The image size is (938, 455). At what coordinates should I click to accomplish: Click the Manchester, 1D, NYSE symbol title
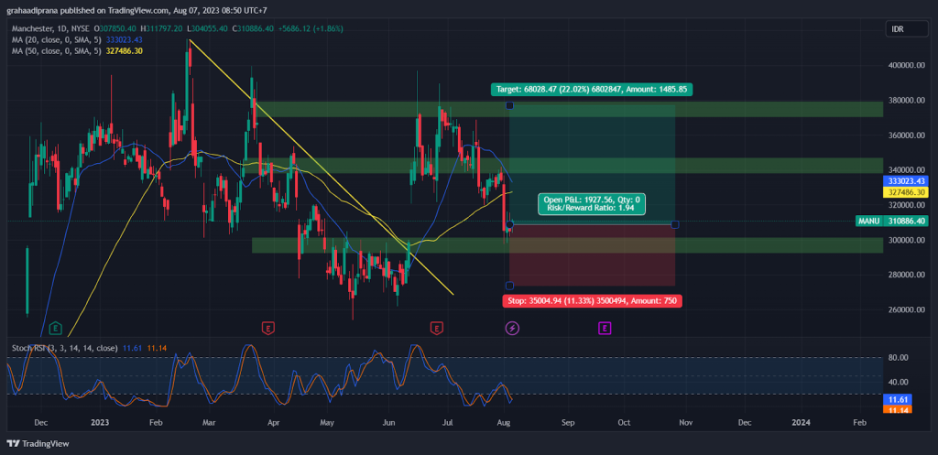(x=50, y=28)
